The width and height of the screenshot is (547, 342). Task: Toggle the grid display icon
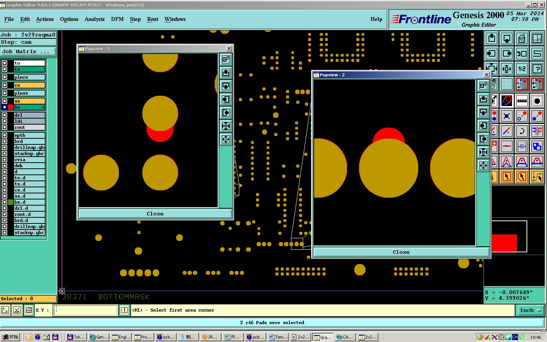507,84
